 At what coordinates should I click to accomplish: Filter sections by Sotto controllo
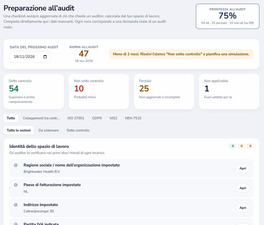coord(78,130)
